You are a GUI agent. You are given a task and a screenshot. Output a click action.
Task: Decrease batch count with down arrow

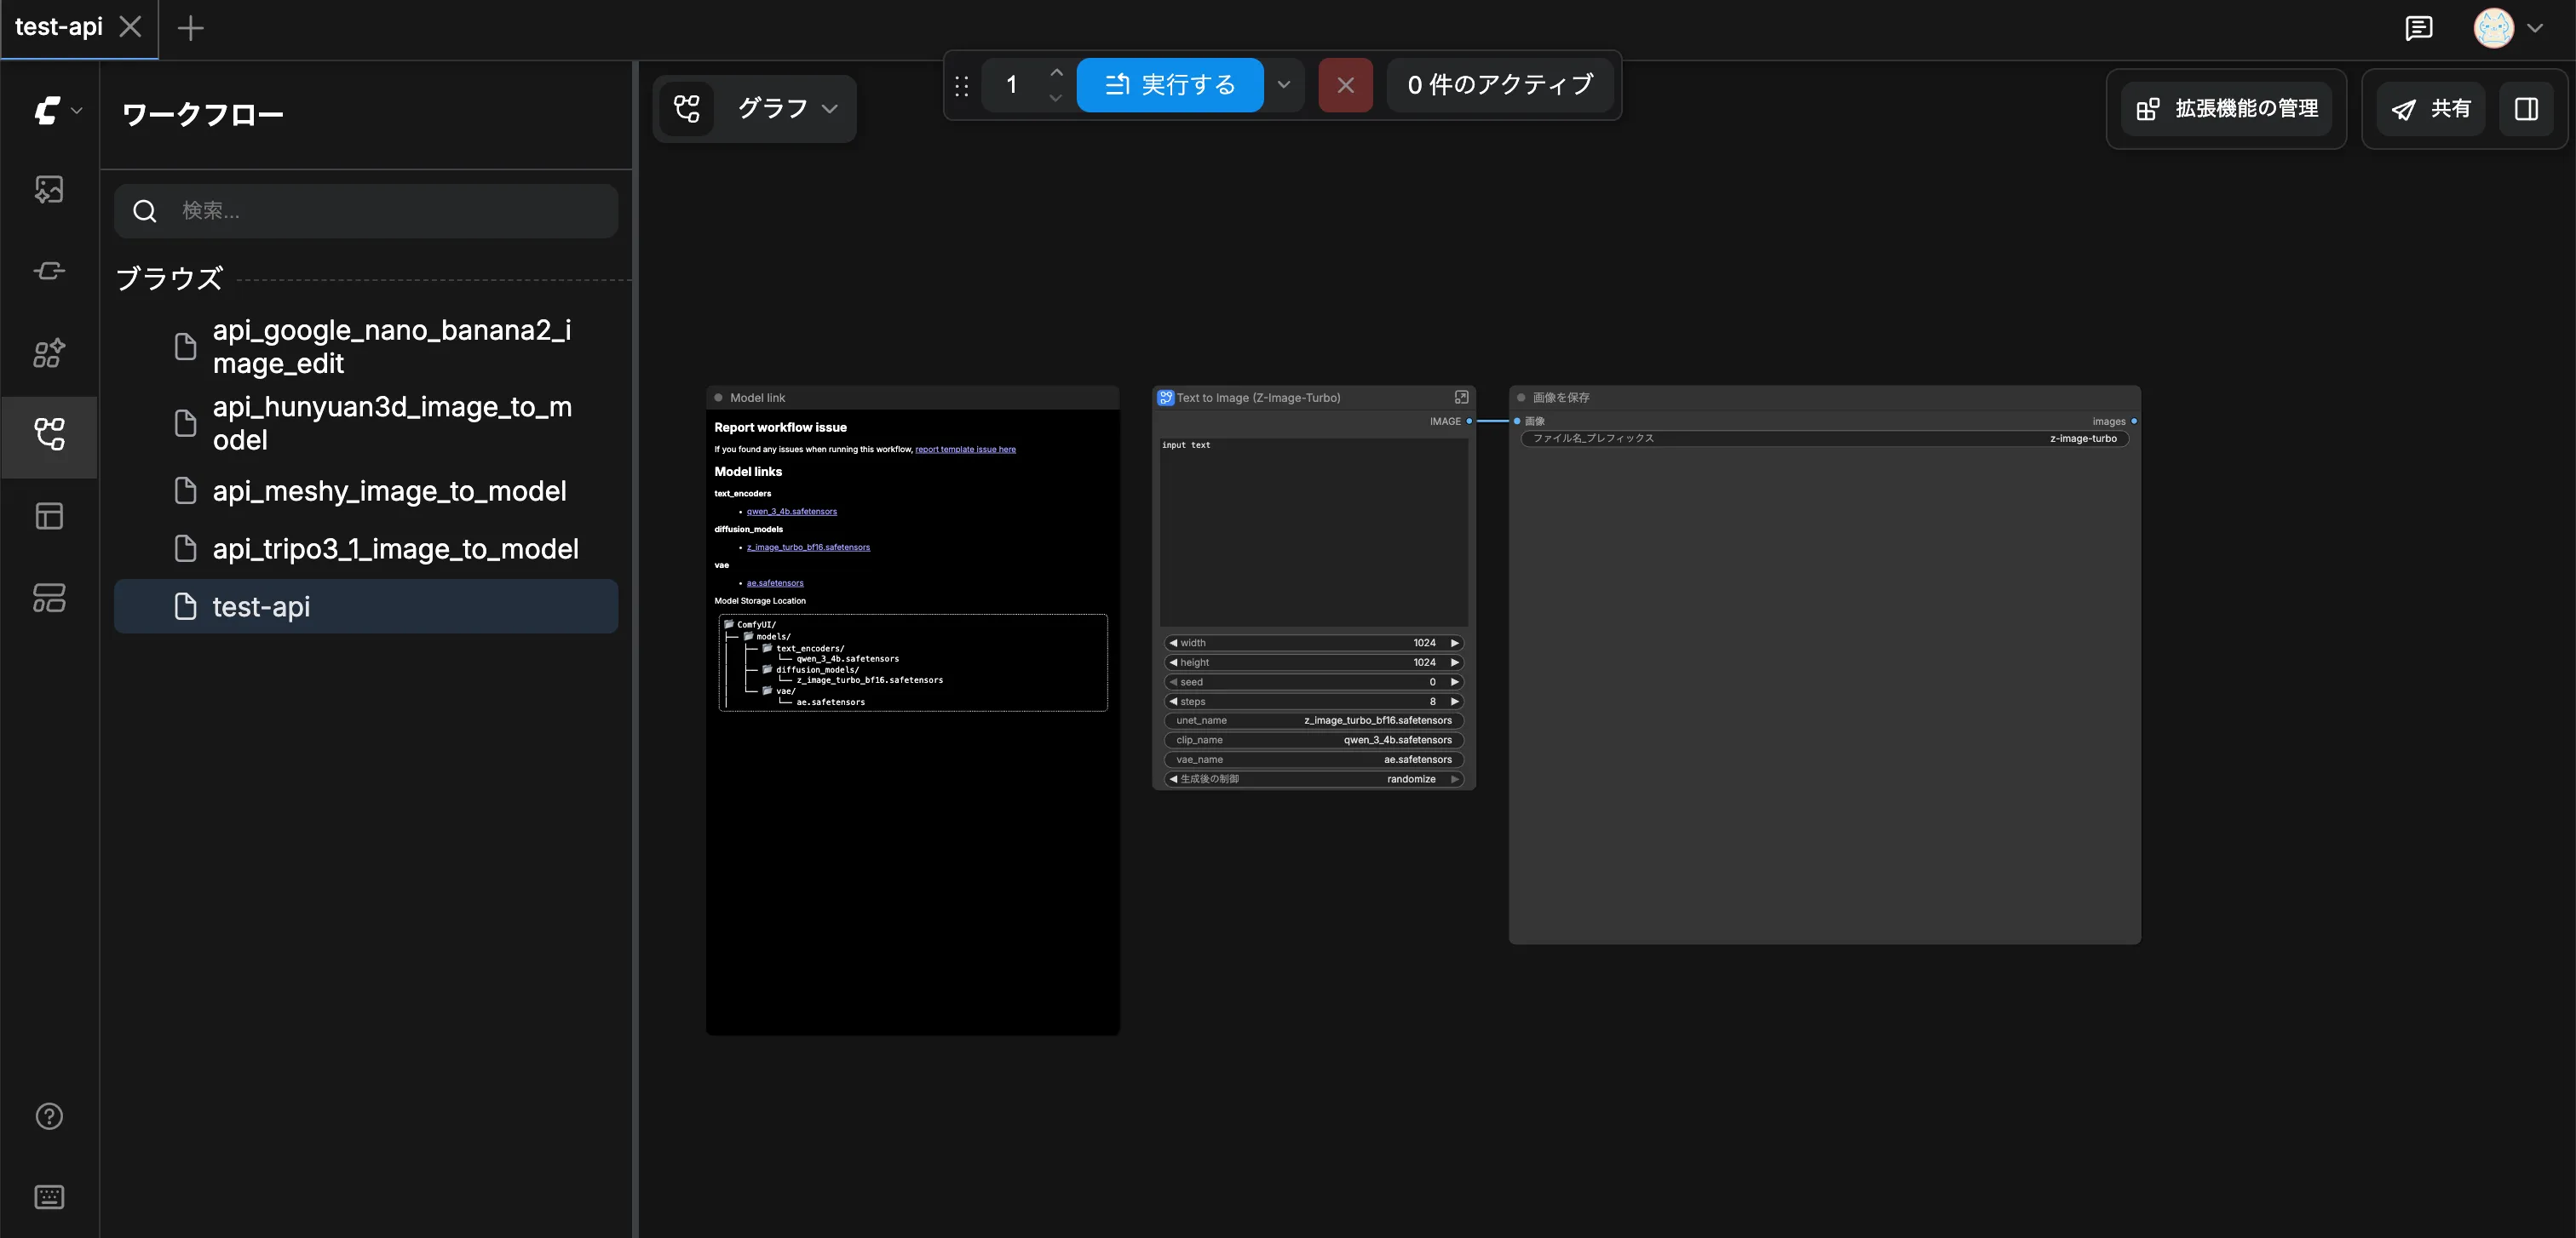(x=1056, y=98)
